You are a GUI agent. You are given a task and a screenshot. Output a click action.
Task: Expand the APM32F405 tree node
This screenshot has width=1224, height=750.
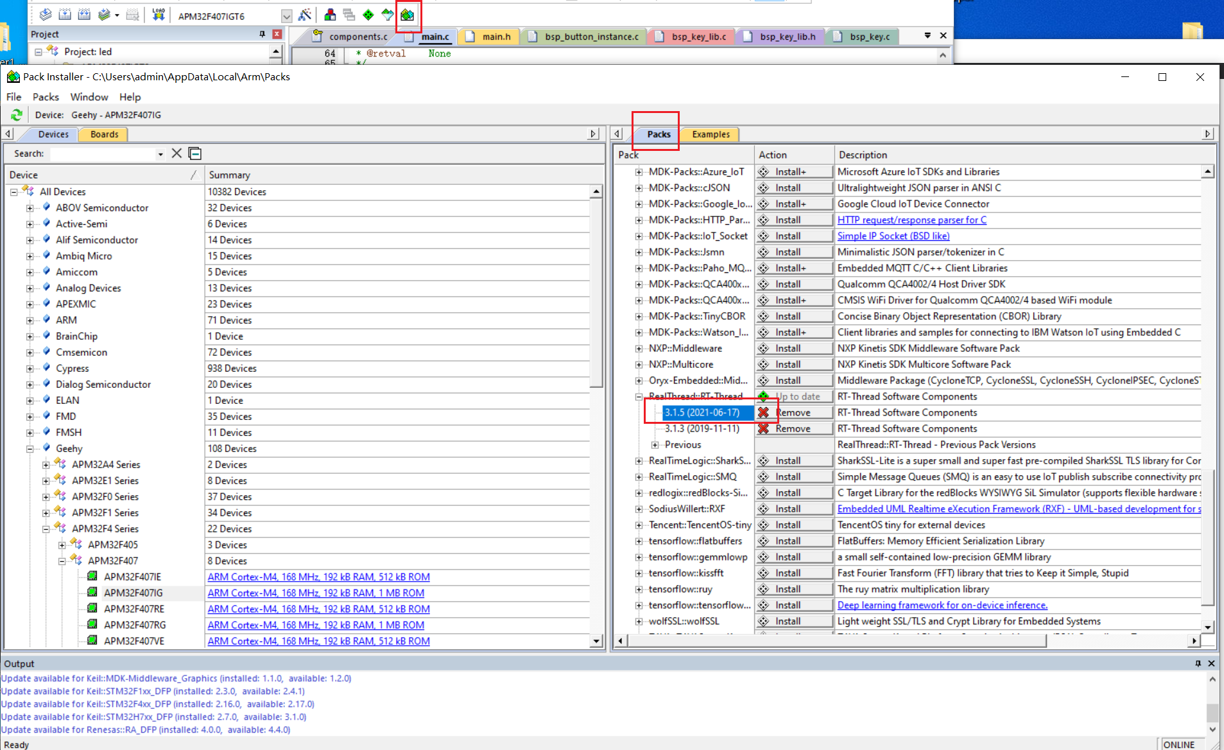point(62,545)
